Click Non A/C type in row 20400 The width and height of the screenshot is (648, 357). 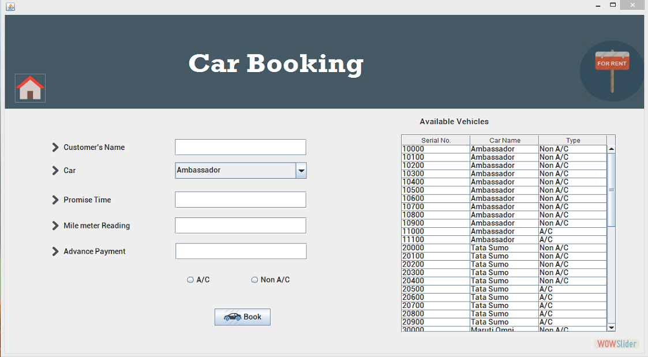click(x=573, y=281)
